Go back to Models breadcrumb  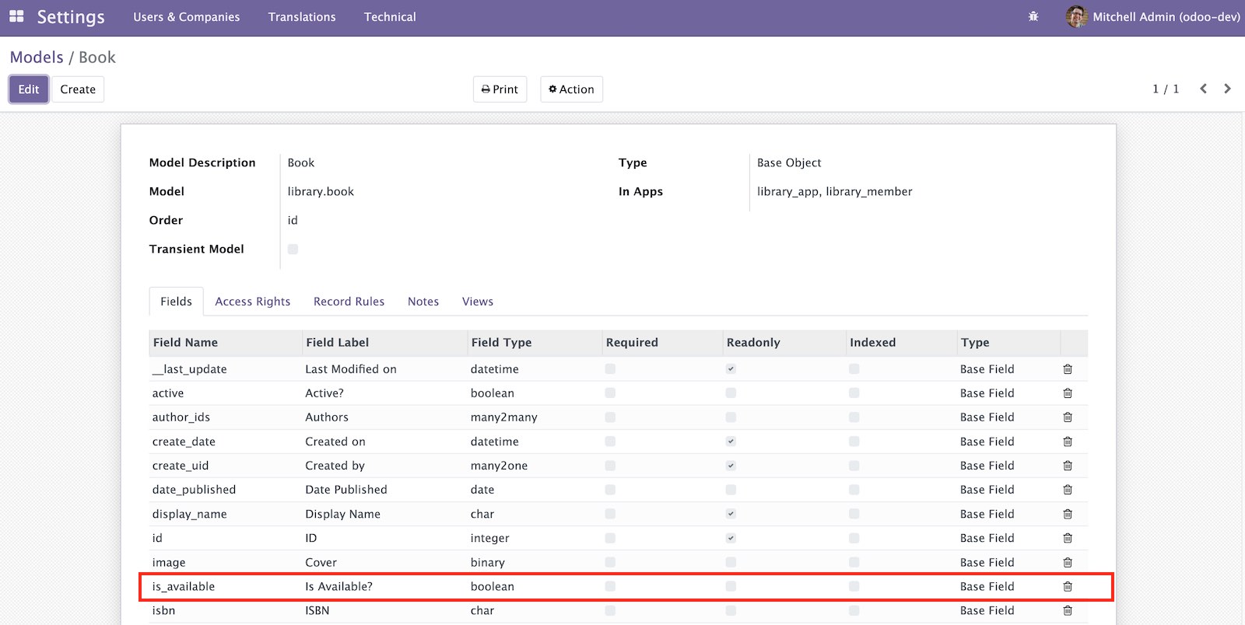point(37,58)
